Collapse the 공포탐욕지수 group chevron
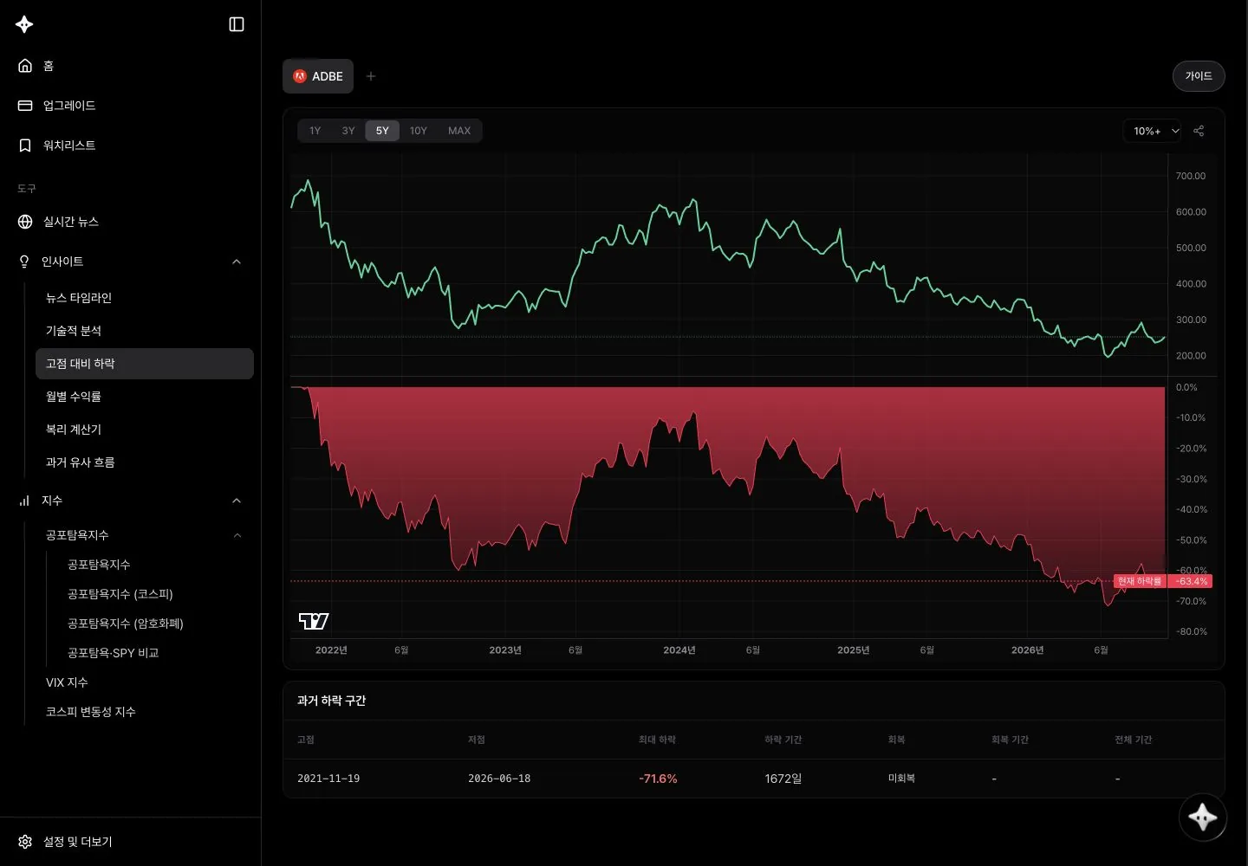The height and width of the screenshot is (866, 1248). pos(237,535)
